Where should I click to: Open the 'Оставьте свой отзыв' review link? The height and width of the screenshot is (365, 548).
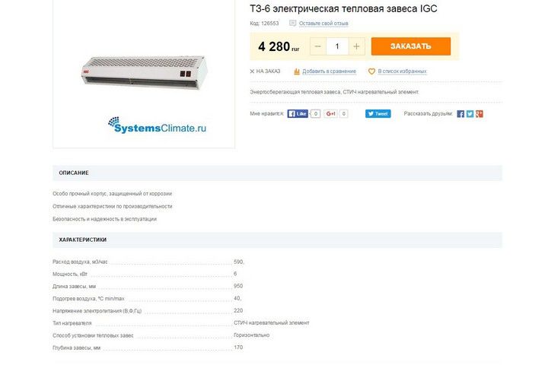tap(323, 24)
